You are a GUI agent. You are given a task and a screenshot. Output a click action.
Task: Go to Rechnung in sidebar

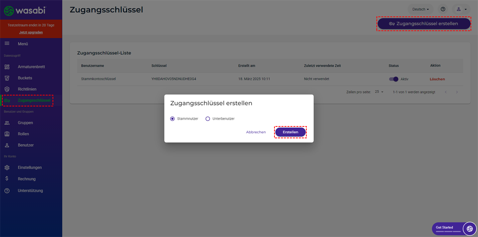[27, 179]
